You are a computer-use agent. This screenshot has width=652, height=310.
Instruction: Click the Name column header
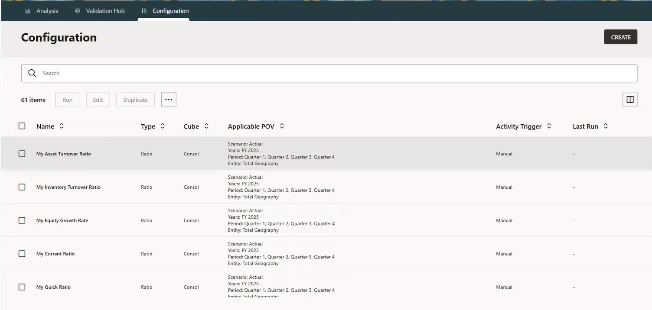click(45, 126)
